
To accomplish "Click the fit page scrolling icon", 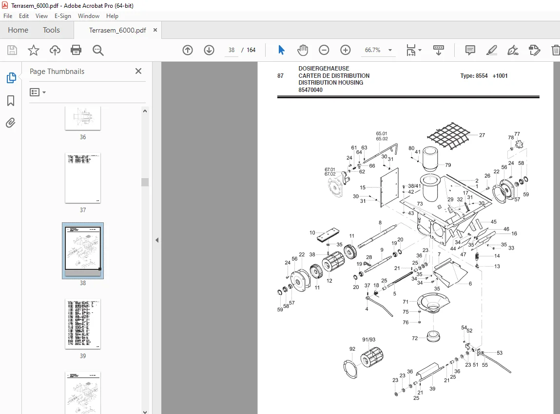I will click(x=411, y=50).
